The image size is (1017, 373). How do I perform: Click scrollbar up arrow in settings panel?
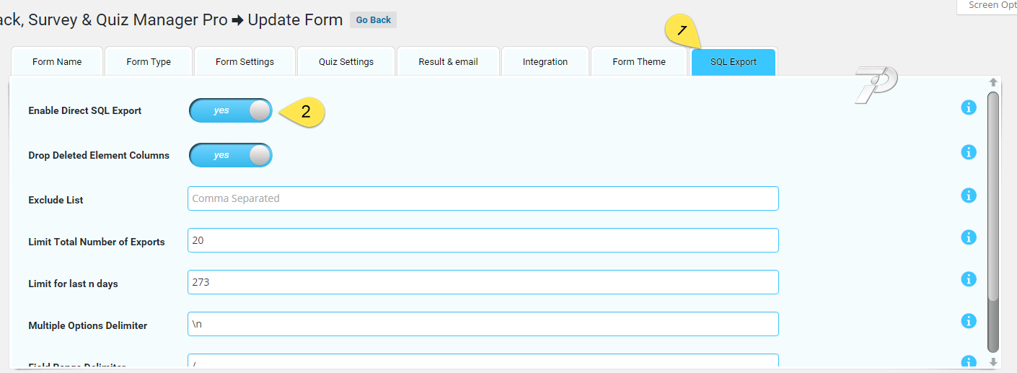[x=993, y=83]
